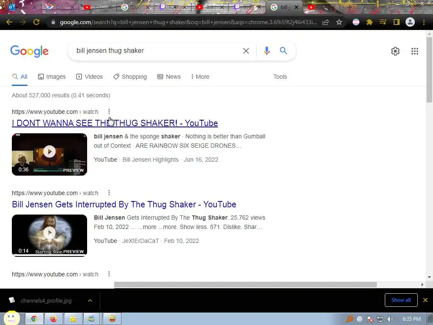Open Google quick settings gear
The width and height of the screenshot is (433, 325).
pos(395,51)
